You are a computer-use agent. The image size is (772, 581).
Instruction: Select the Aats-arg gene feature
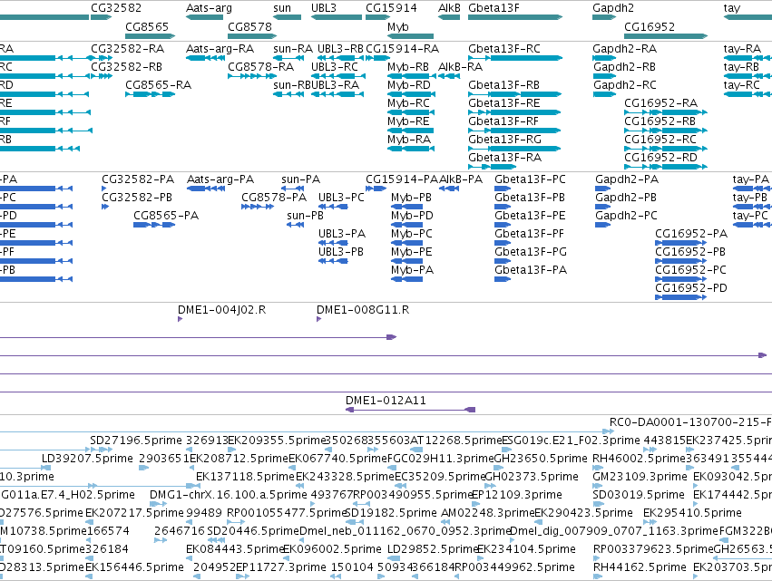(204, 17)
